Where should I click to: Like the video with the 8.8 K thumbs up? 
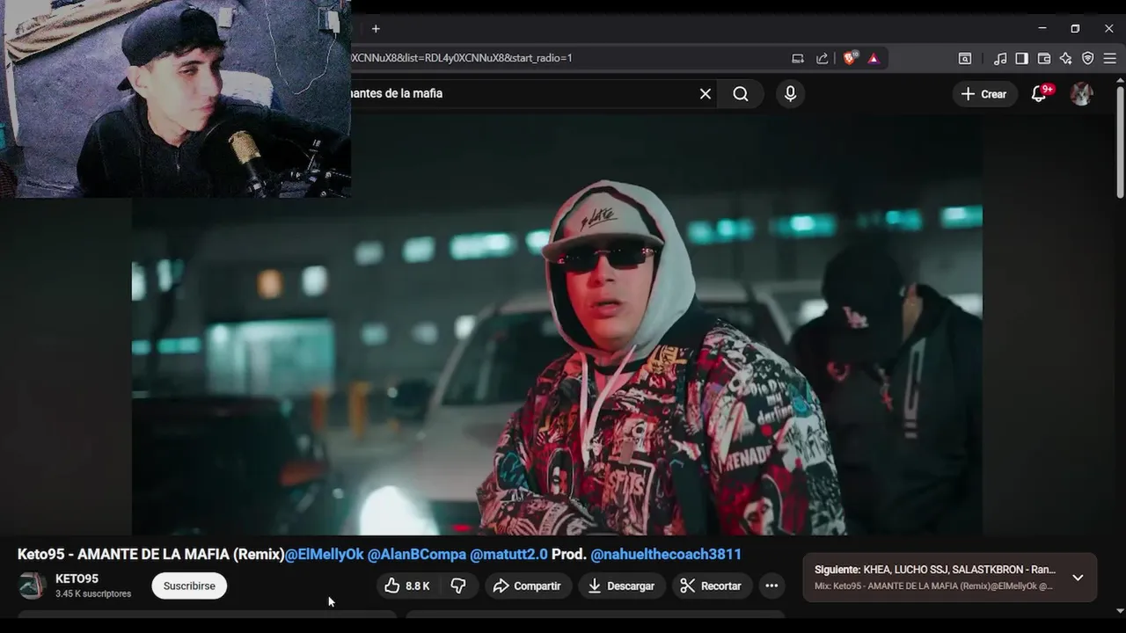pos(406,586)
